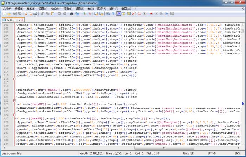This screenshot has height=157, width=246.
Task: Collapse the fold marker at line 116
Action: 15,79
